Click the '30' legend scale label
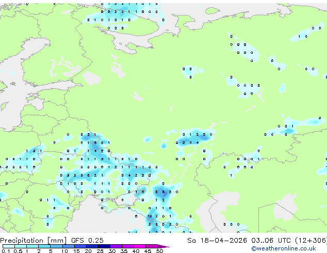327x253 pixels. coord(112,251)
